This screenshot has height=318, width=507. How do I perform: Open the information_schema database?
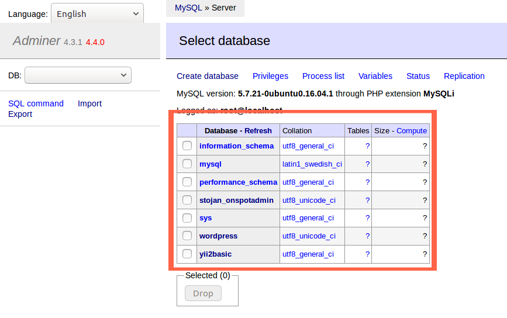coord(237,146)
